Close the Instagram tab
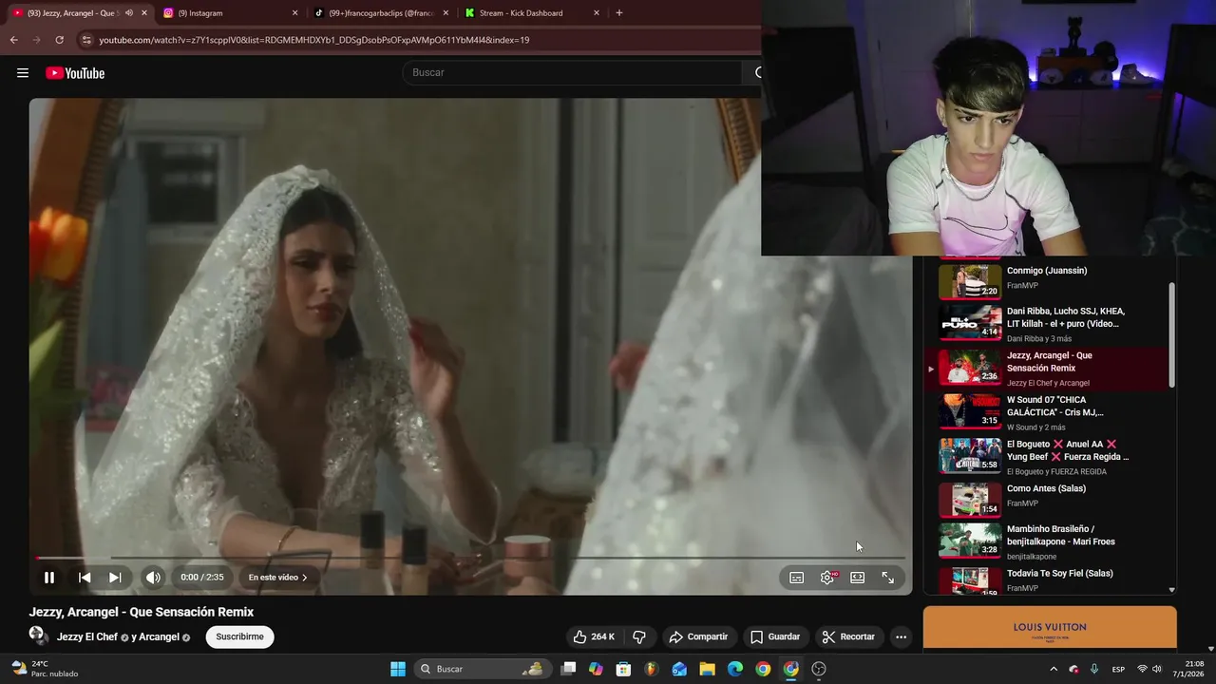1216x684 pixels. 294,13
